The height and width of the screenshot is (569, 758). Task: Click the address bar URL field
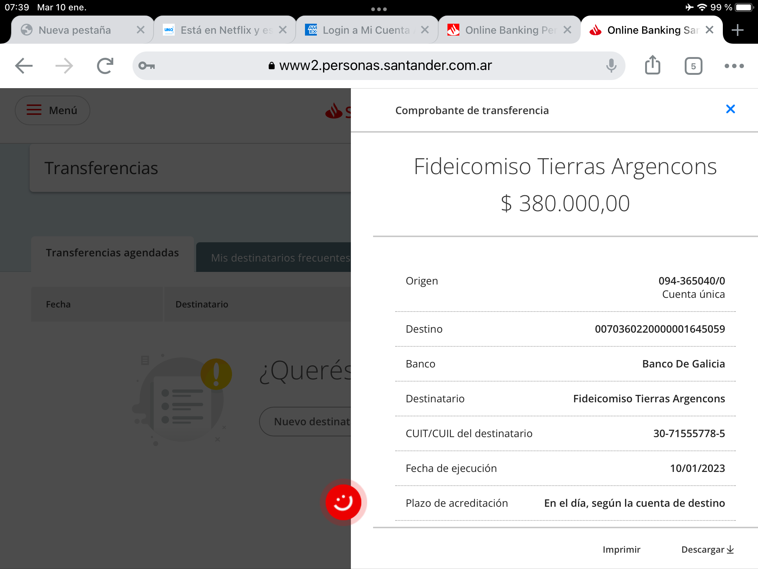[380, 66]
